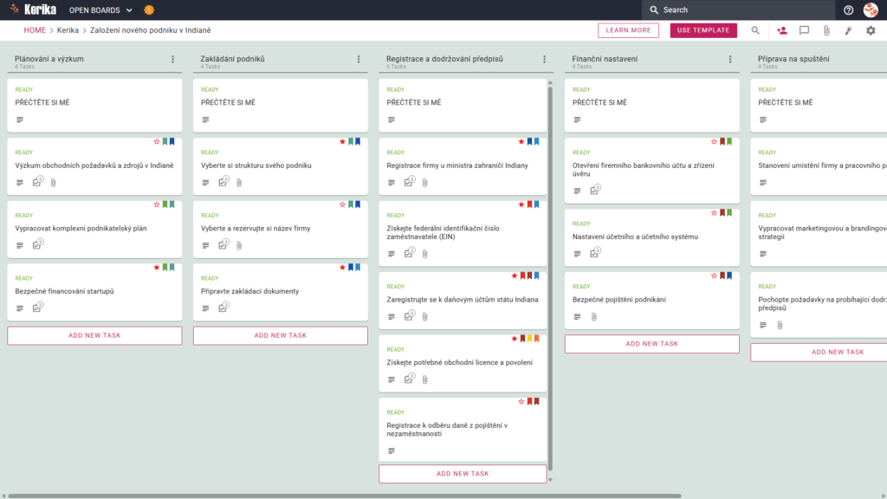This screenshot has height=499, width=887.
Task: Open the user profile avatar
Action: 871,10
